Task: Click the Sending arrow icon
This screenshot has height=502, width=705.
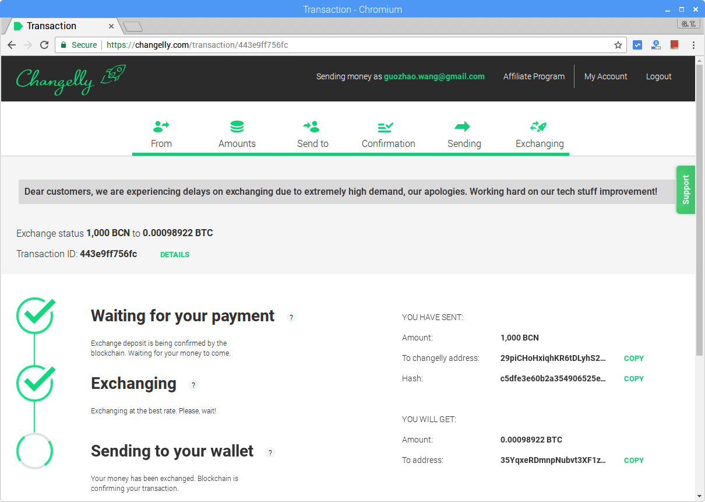Action: 464,125
